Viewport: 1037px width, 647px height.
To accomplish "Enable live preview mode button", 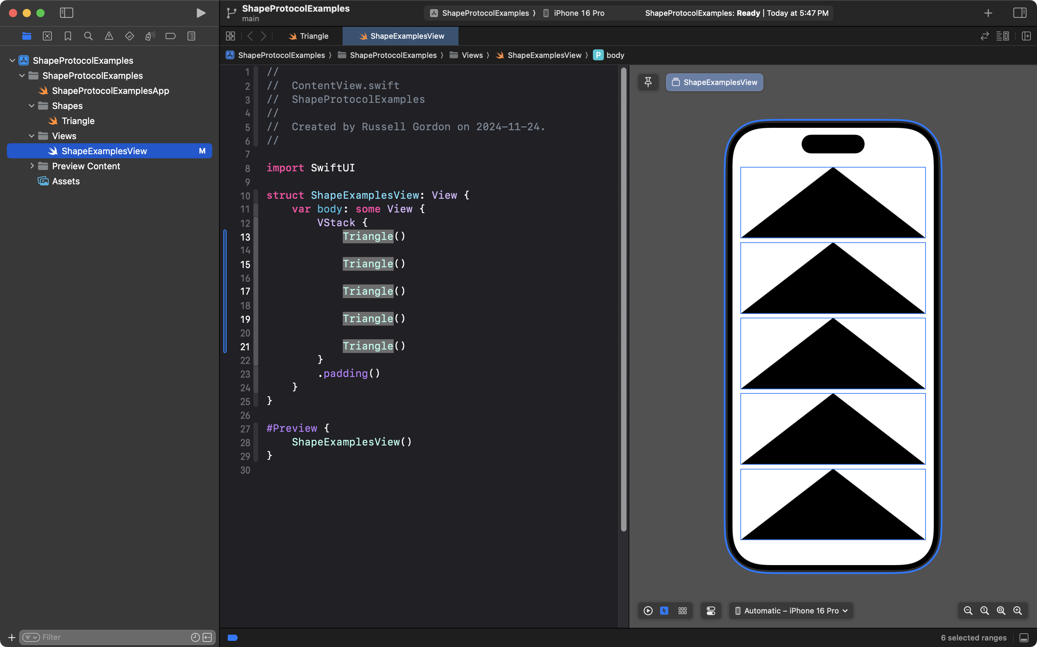I will (648, 611).
